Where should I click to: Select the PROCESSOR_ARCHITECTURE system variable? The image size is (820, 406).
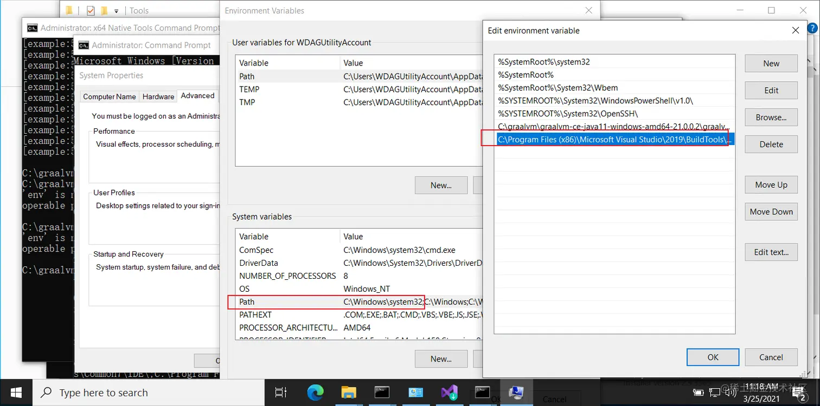(x=359, y=328)
